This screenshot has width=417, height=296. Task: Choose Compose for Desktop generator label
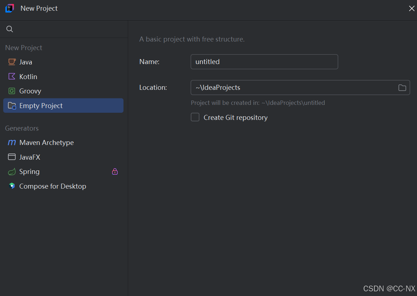(53, 186)
